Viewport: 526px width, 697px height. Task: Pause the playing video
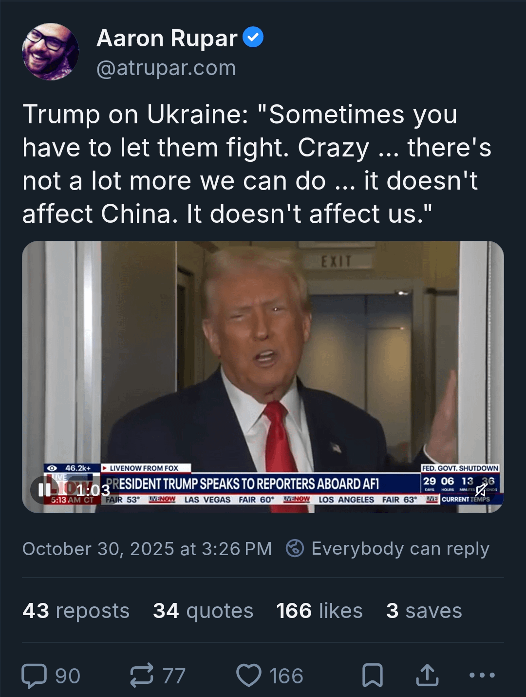[x=44, y=489]
